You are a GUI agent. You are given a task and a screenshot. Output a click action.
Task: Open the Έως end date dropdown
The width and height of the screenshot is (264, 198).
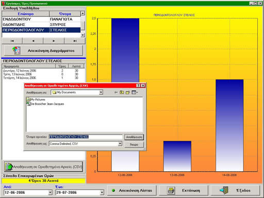point(102,192)
